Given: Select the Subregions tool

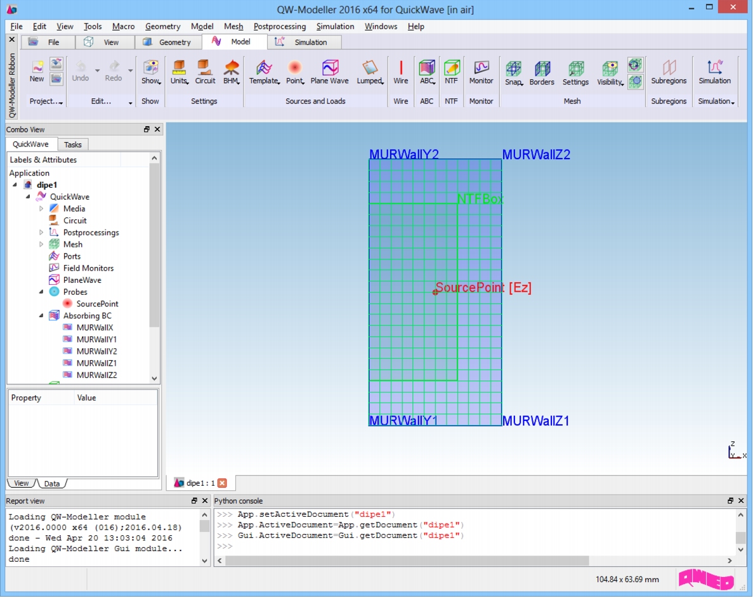Looking at the screenshot, I should click(x=669, y=72).
